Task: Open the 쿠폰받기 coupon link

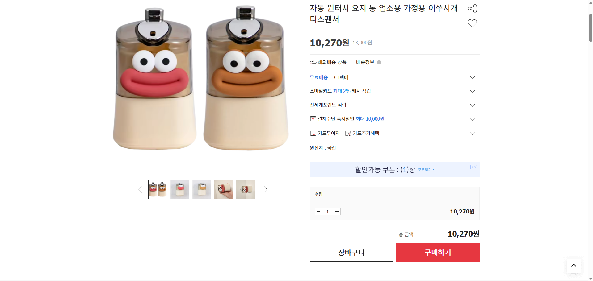Action: coord(426,170)
